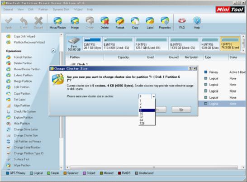Image resolution: width=247 pixels, height=182 pixels.
Task: Select the Move/Resize toolbar icon
Action: (57, 21)
